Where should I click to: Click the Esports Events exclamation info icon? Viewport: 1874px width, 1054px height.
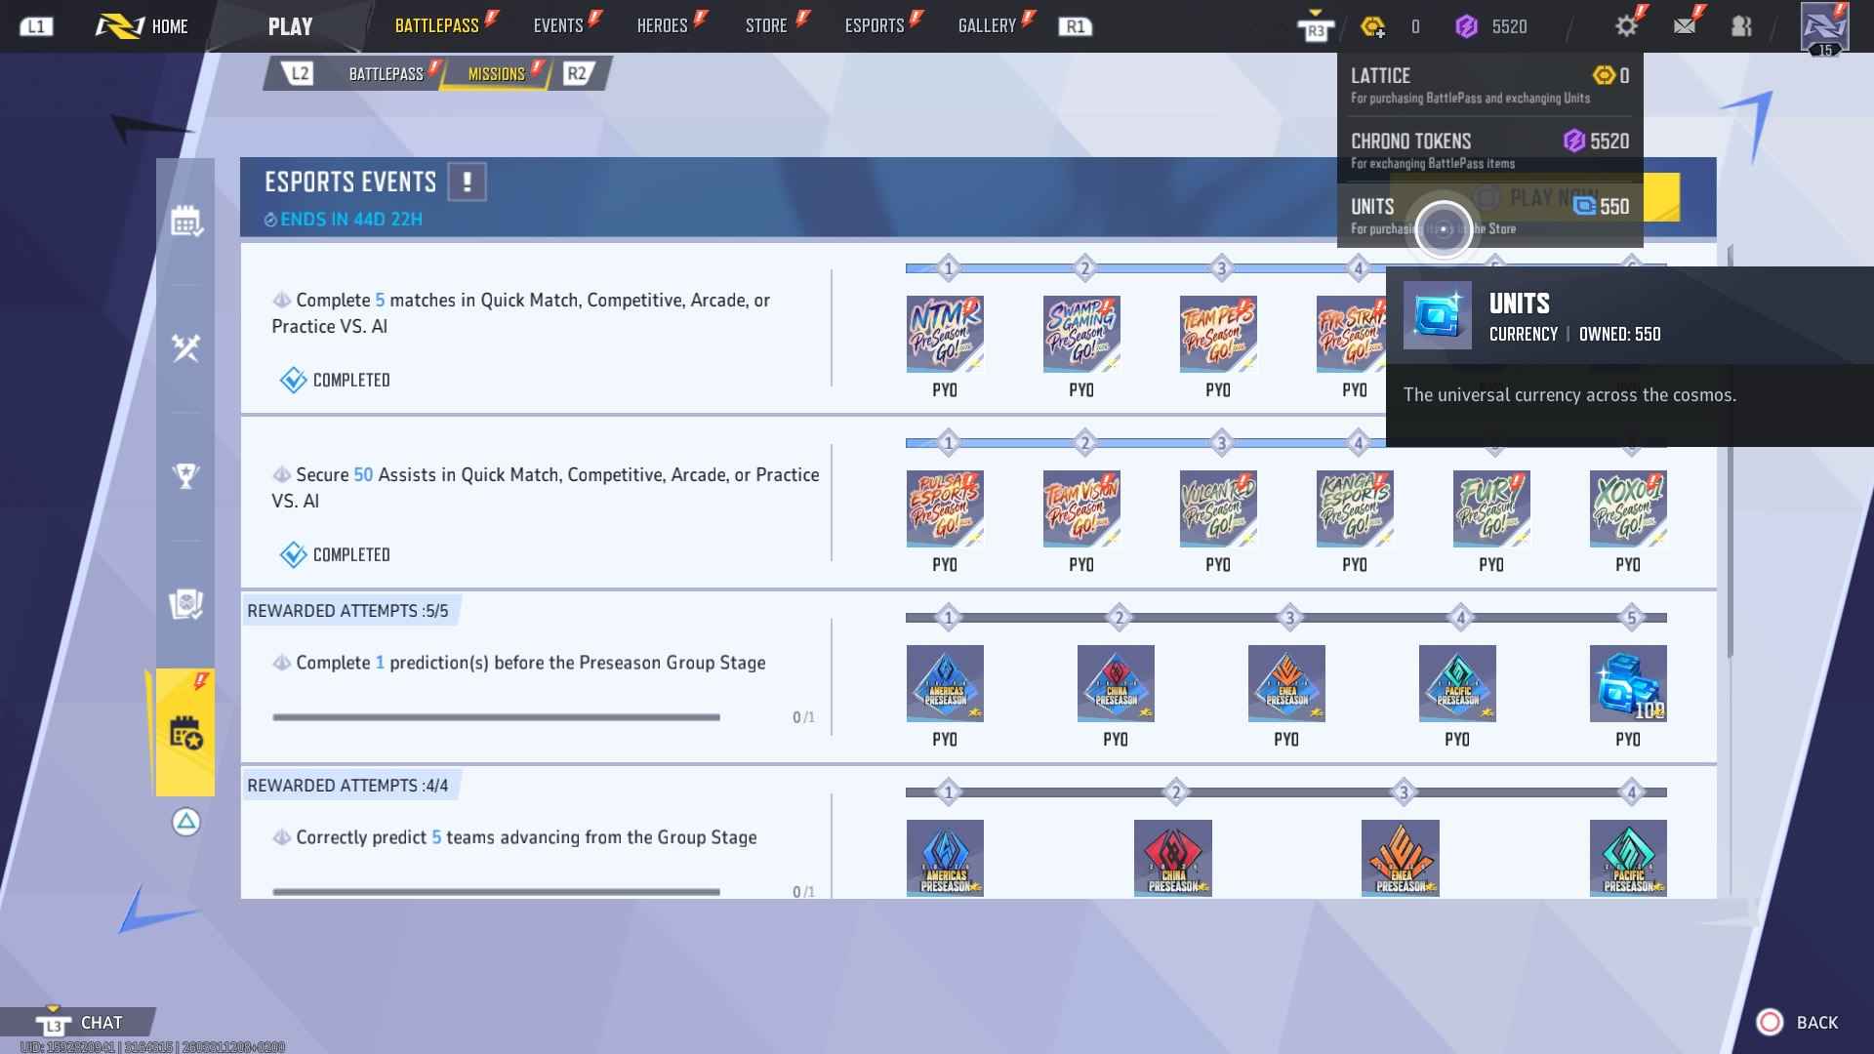click(467, 182)
